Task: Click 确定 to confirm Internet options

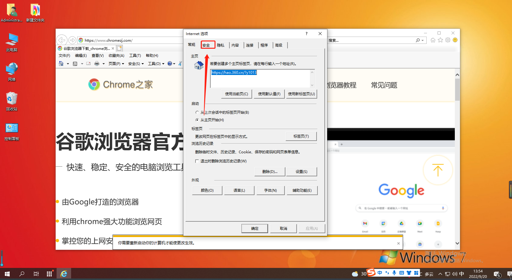Action: 254,228
